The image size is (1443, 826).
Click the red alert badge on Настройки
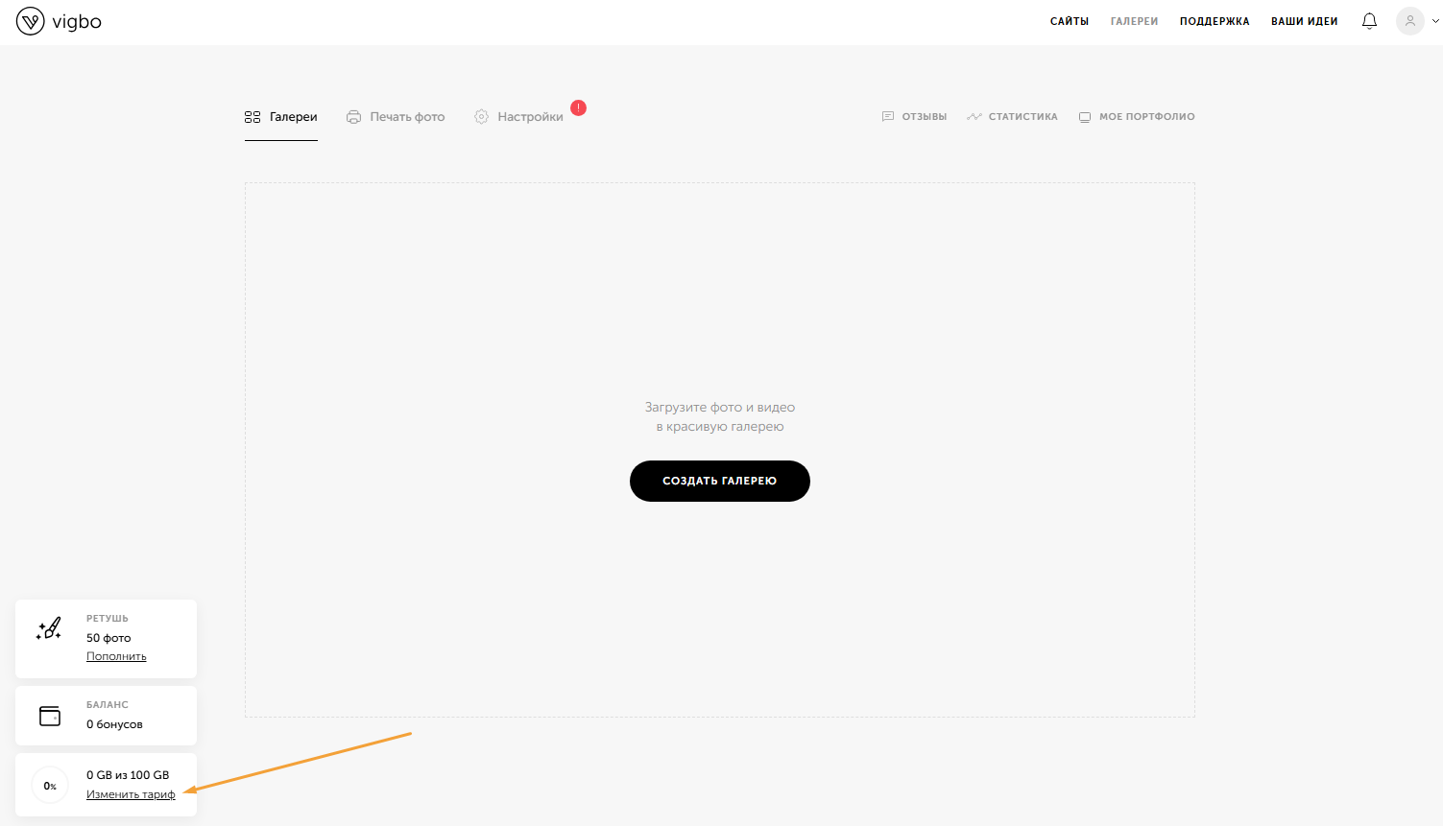point(578,107)
